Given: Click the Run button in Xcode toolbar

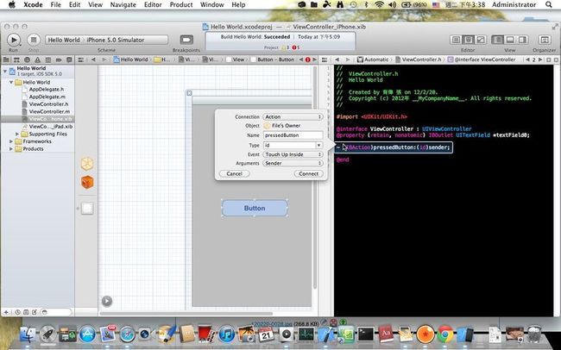Looking at the screenshot, I should [14, 40].
